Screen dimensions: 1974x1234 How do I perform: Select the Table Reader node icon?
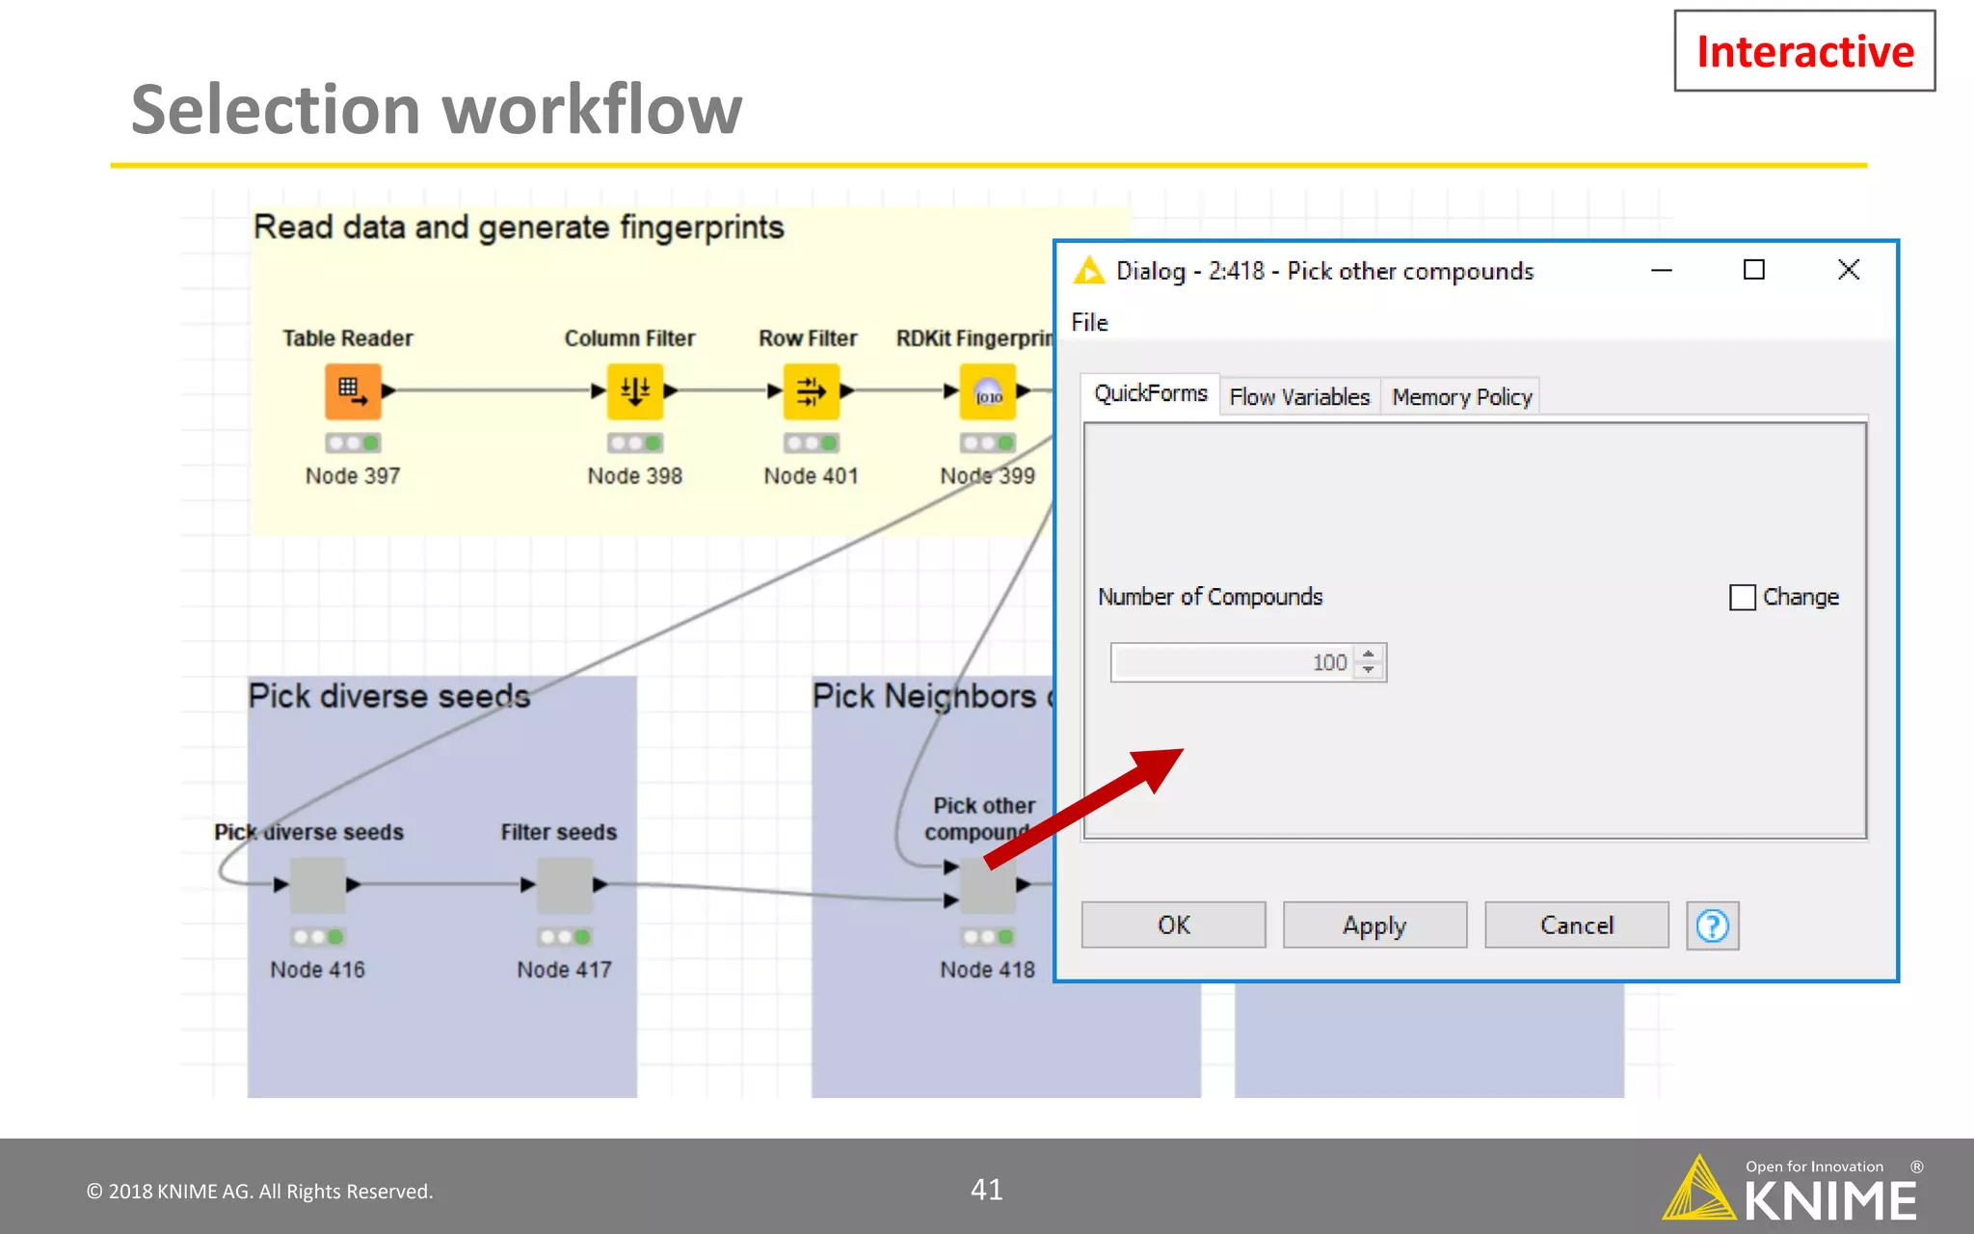coord(353,390)
